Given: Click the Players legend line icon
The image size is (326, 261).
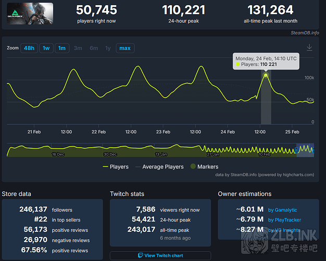Looking at the screenshot, I should (109, 167).
